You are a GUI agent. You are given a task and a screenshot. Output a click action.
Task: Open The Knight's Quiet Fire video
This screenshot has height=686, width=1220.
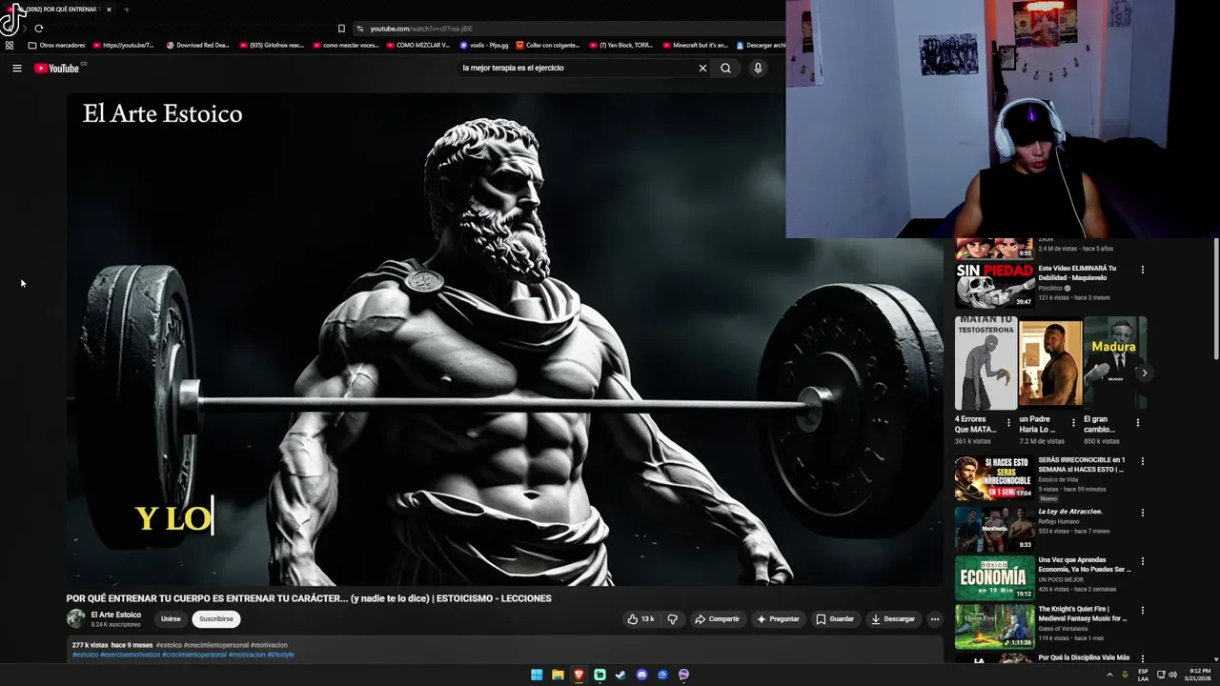(x=994, y=626)
